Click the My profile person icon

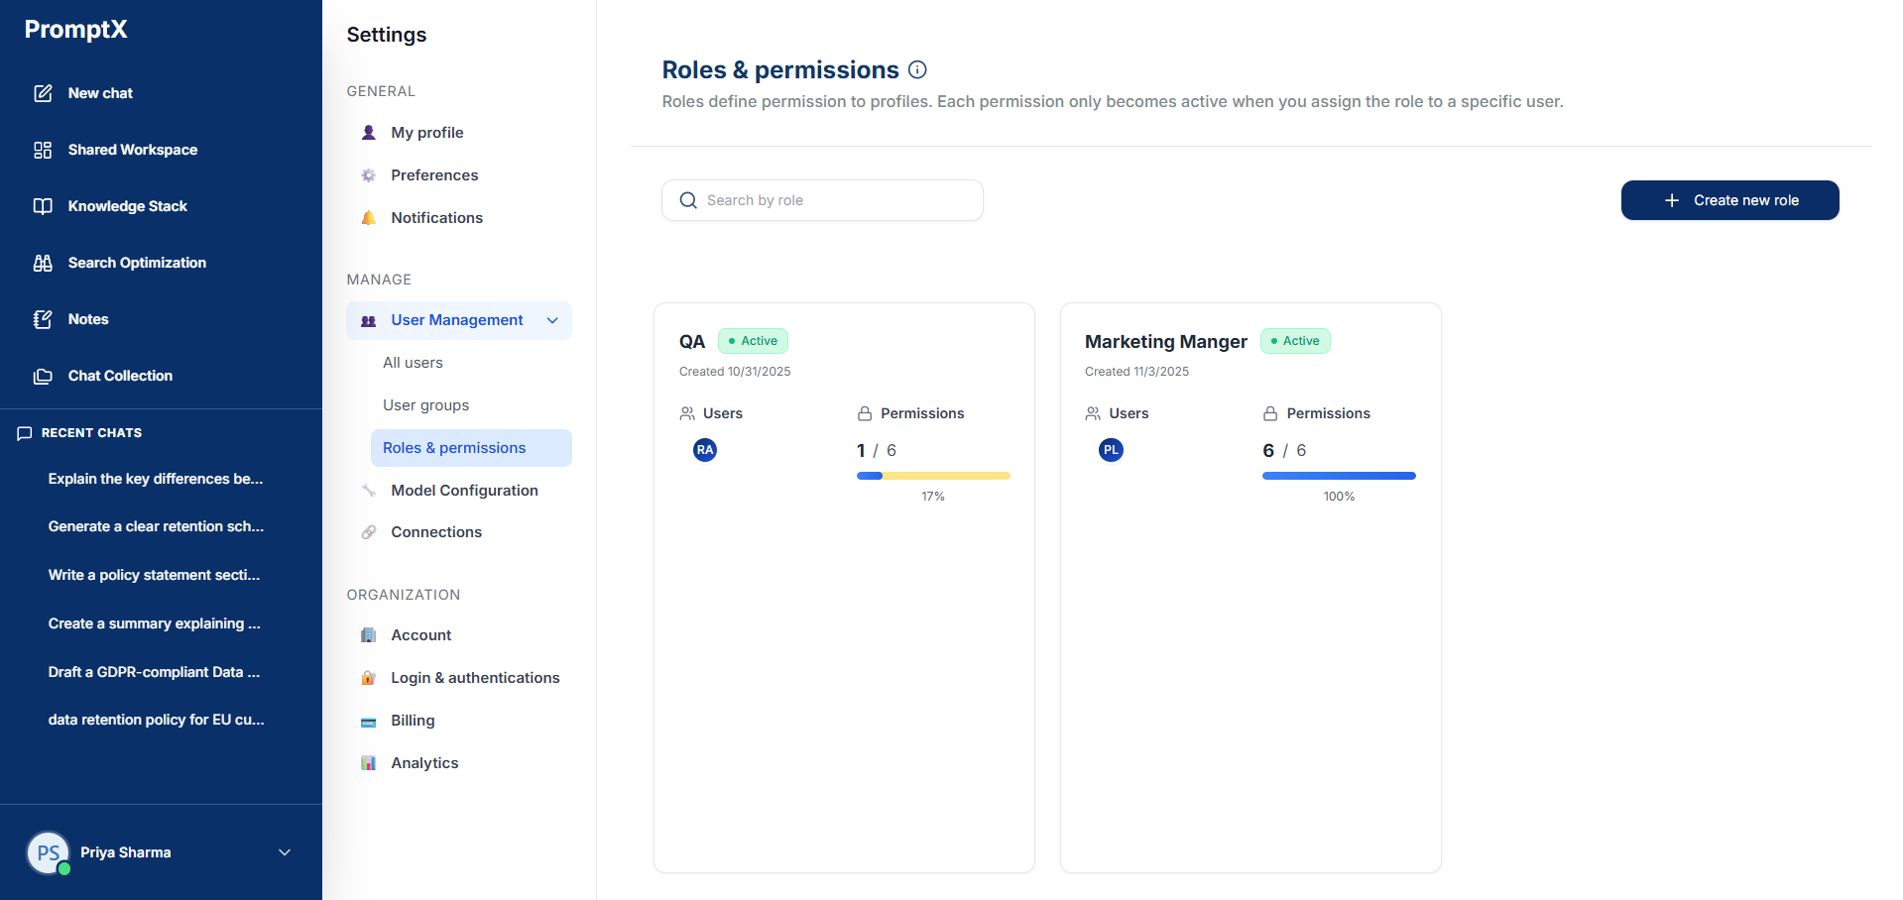point(369,133)
